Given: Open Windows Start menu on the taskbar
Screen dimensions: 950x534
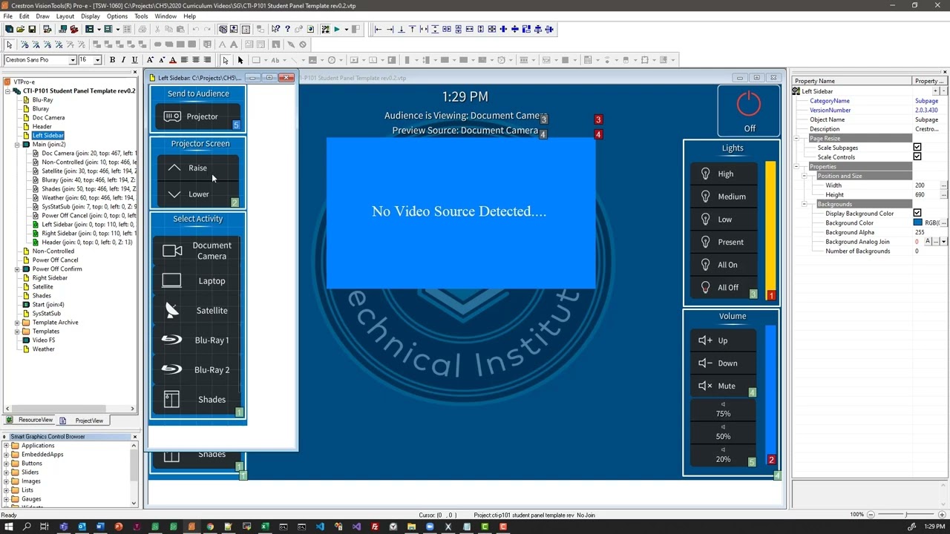Looking at the screenshot, I should click(x=8, y=527).
